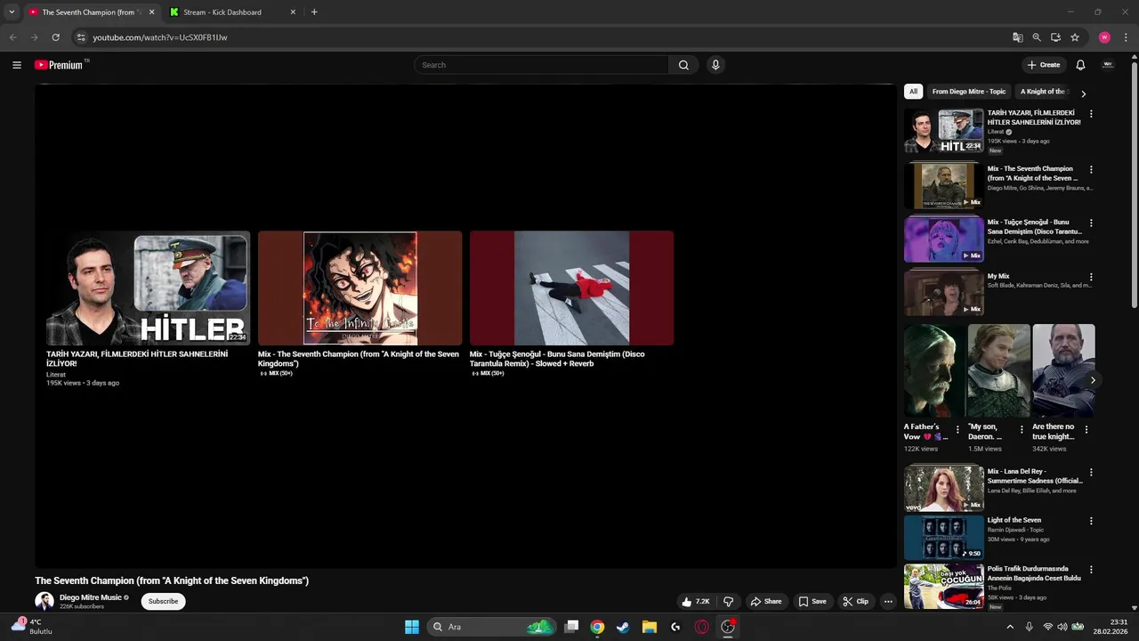This screenshot has height=641, width=1139.
Task: Open Opera browser from the taskbar
Action: click(x=702, y=627)
